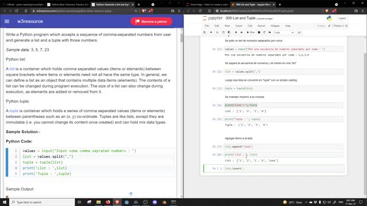
Task: Open the command palette keyboard icon
Action: (299, 33)
